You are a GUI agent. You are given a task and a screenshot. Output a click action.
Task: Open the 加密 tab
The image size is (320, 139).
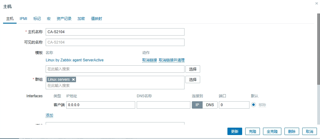pyautogui.click(x=81, y=19)
